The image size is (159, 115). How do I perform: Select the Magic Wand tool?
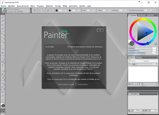point(3,45)
